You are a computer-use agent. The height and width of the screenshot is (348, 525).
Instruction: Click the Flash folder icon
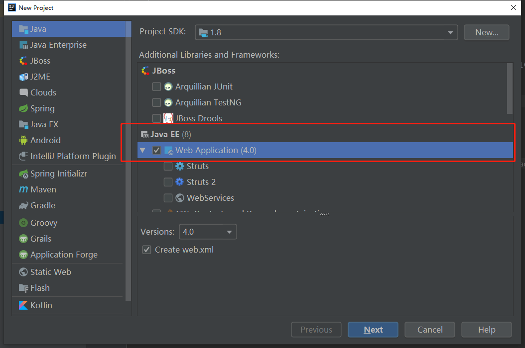pyautogui.click(x=23, y=288)
